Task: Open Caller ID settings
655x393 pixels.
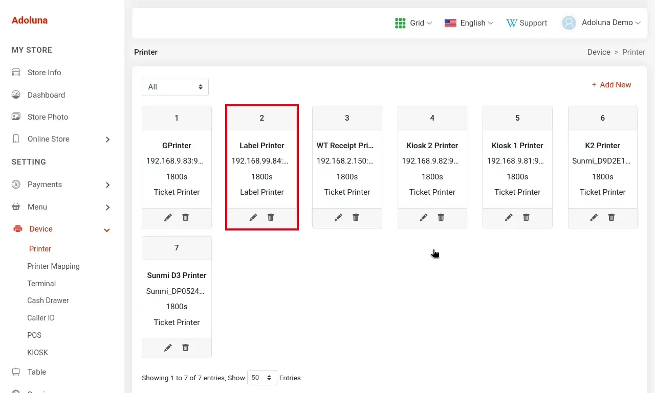Action: pos(41,318)
